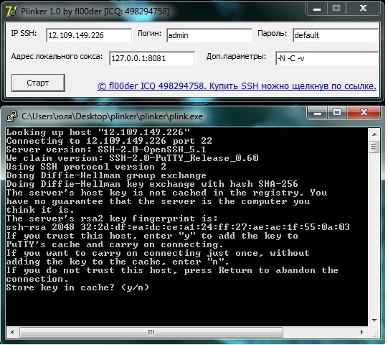Click the Логин field containing admin

pyautogui.click(x=209, y=35)
